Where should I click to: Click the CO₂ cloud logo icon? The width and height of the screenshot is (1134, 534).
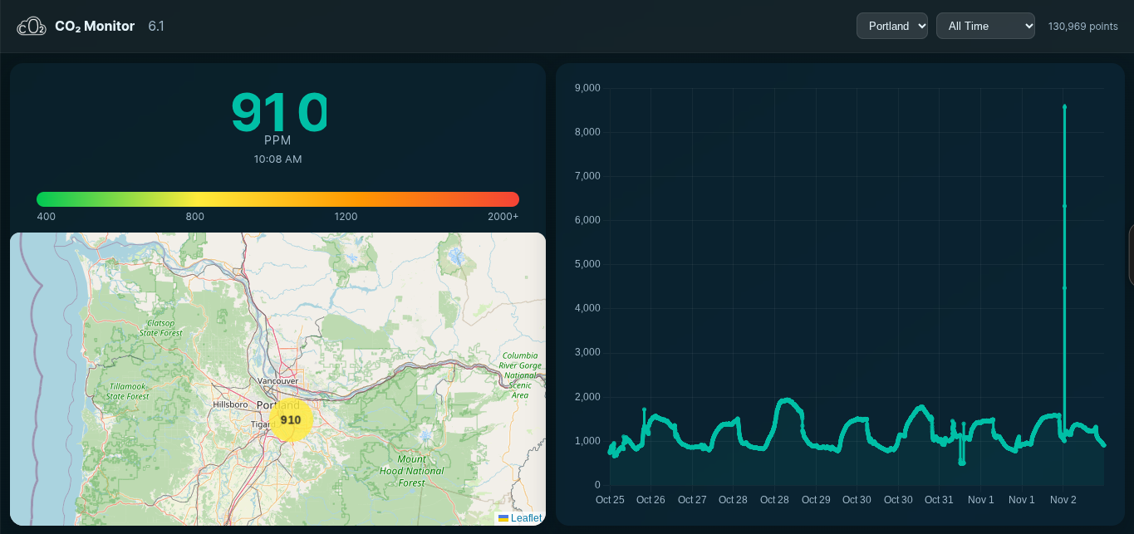point(32,27)
